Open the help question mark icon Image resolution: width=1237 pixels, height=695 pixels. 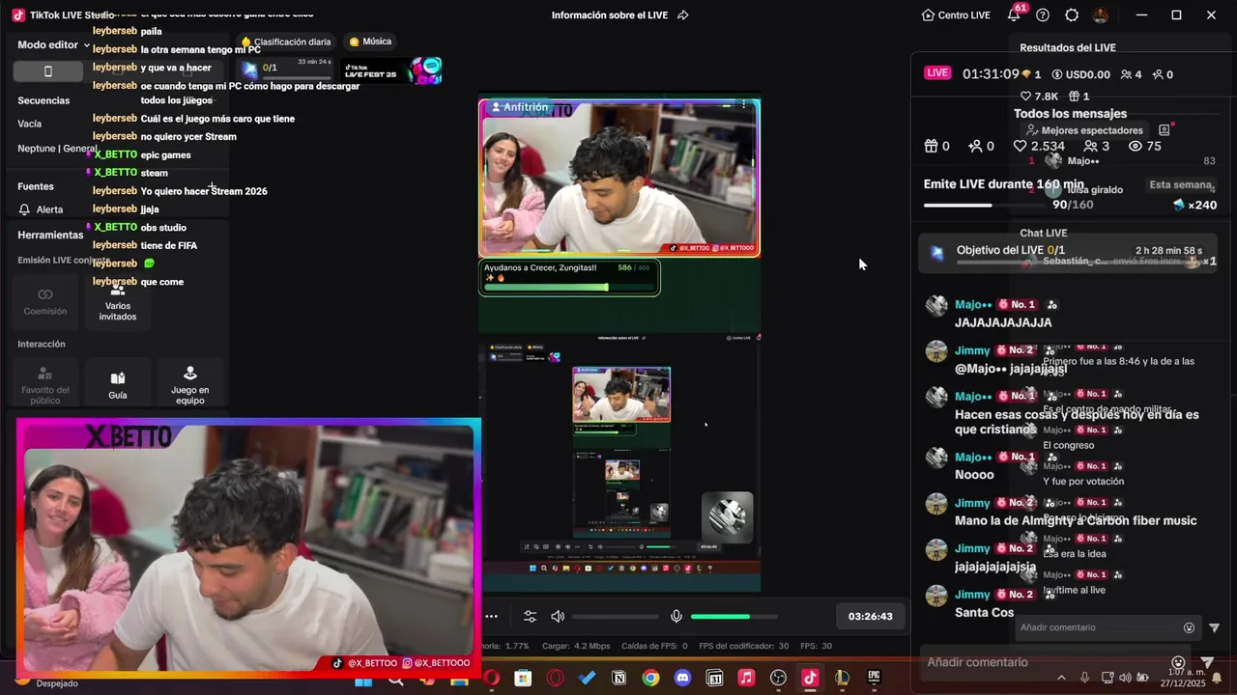1043,15
